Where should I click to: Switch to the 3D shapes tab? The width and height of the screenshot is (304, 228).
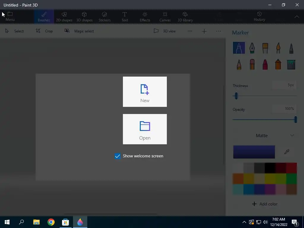(84, 17)
